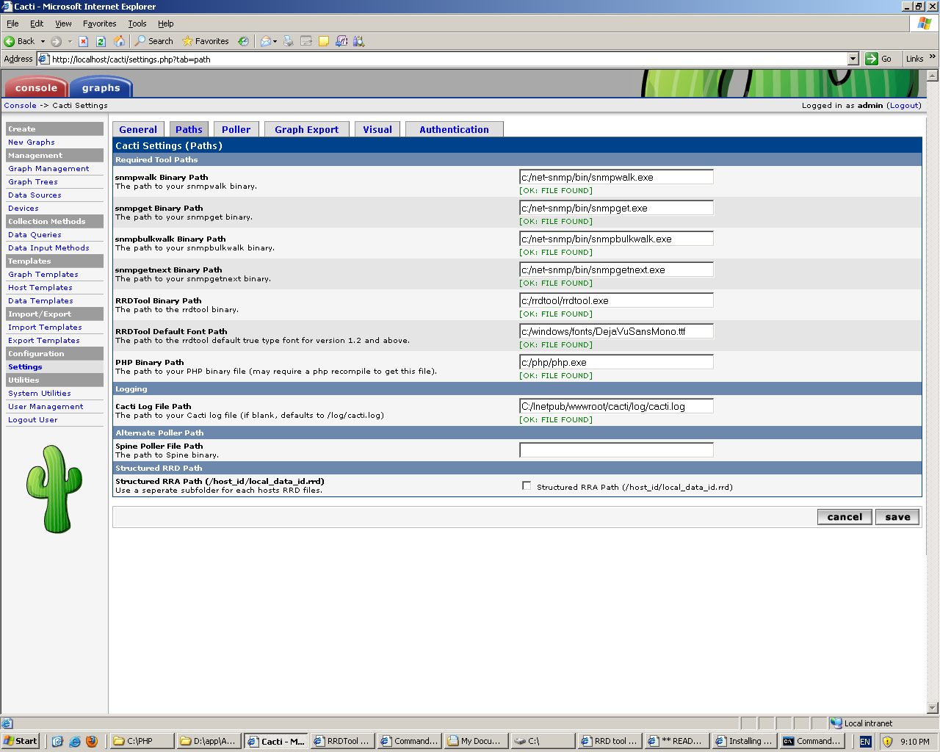Click the Console breadcrumb link
Screen dimensions: 940x752
click(x=20, y=105)
